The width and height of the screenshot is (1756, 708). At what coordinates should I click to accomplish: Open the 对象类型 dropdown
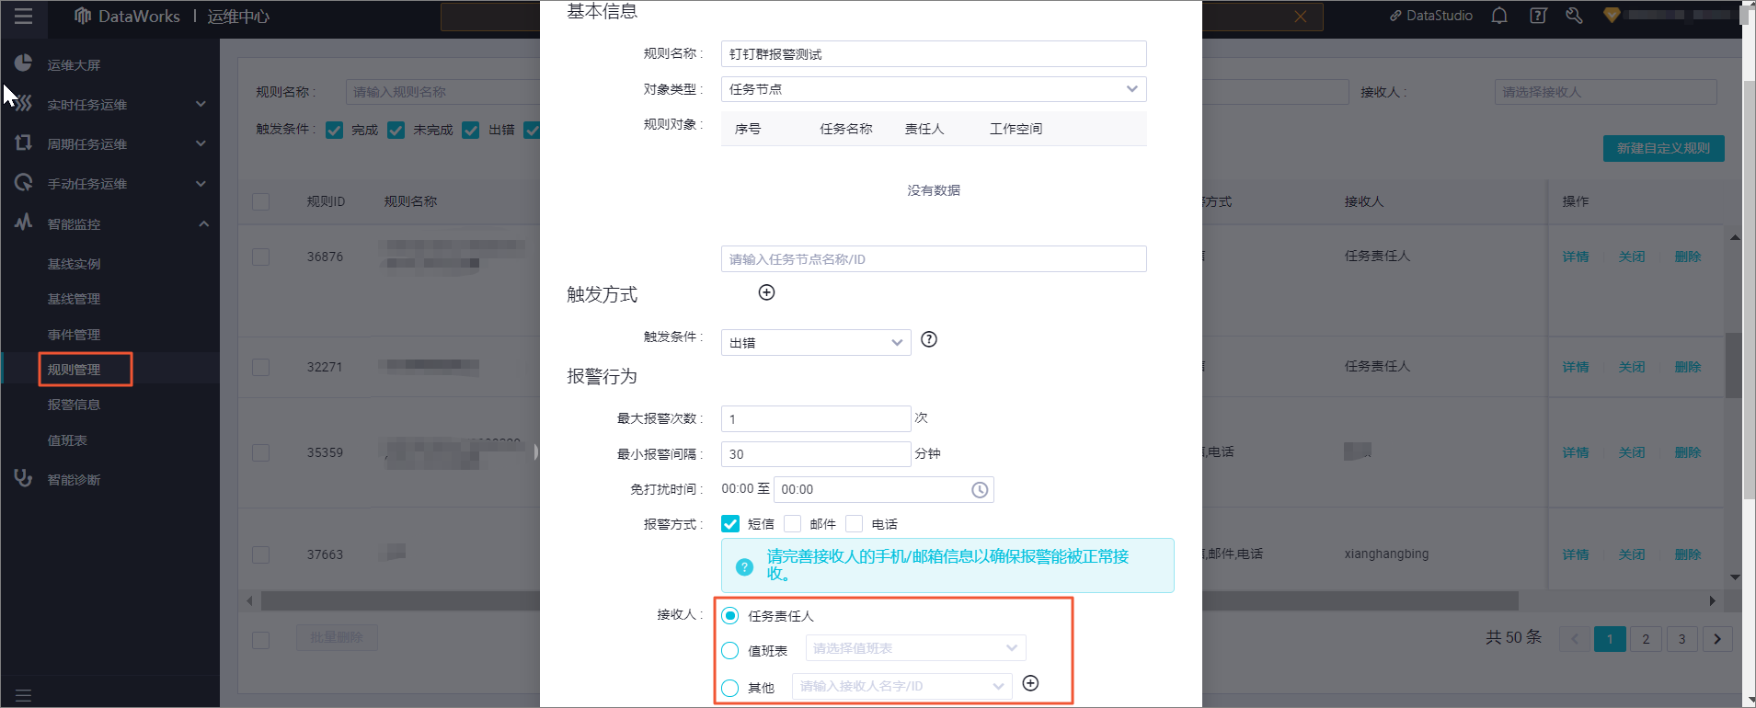[x=934, y=89]
